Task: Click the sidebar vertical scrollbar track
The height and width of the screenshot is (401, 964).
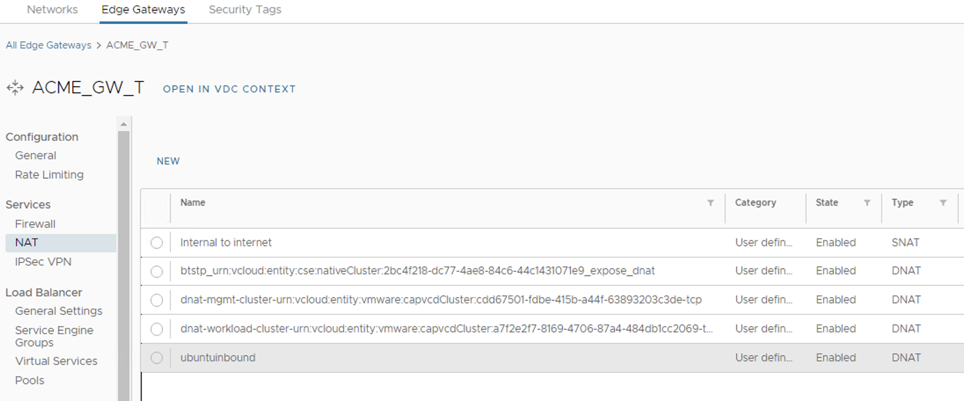Action: click(124, 264)
